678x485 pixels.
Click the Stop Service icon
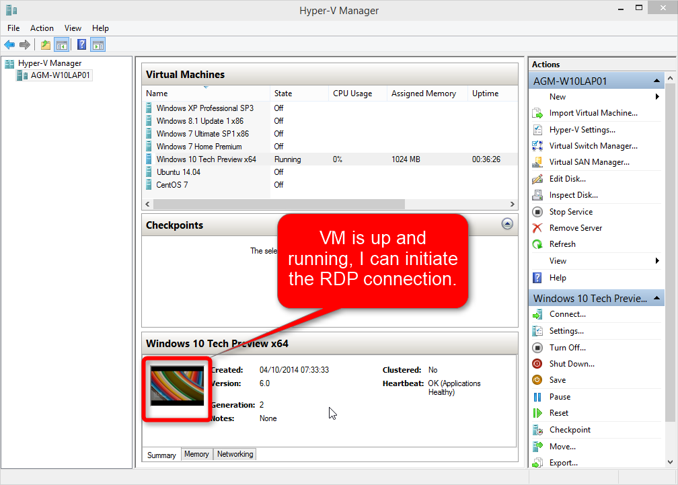coord(537,212)
